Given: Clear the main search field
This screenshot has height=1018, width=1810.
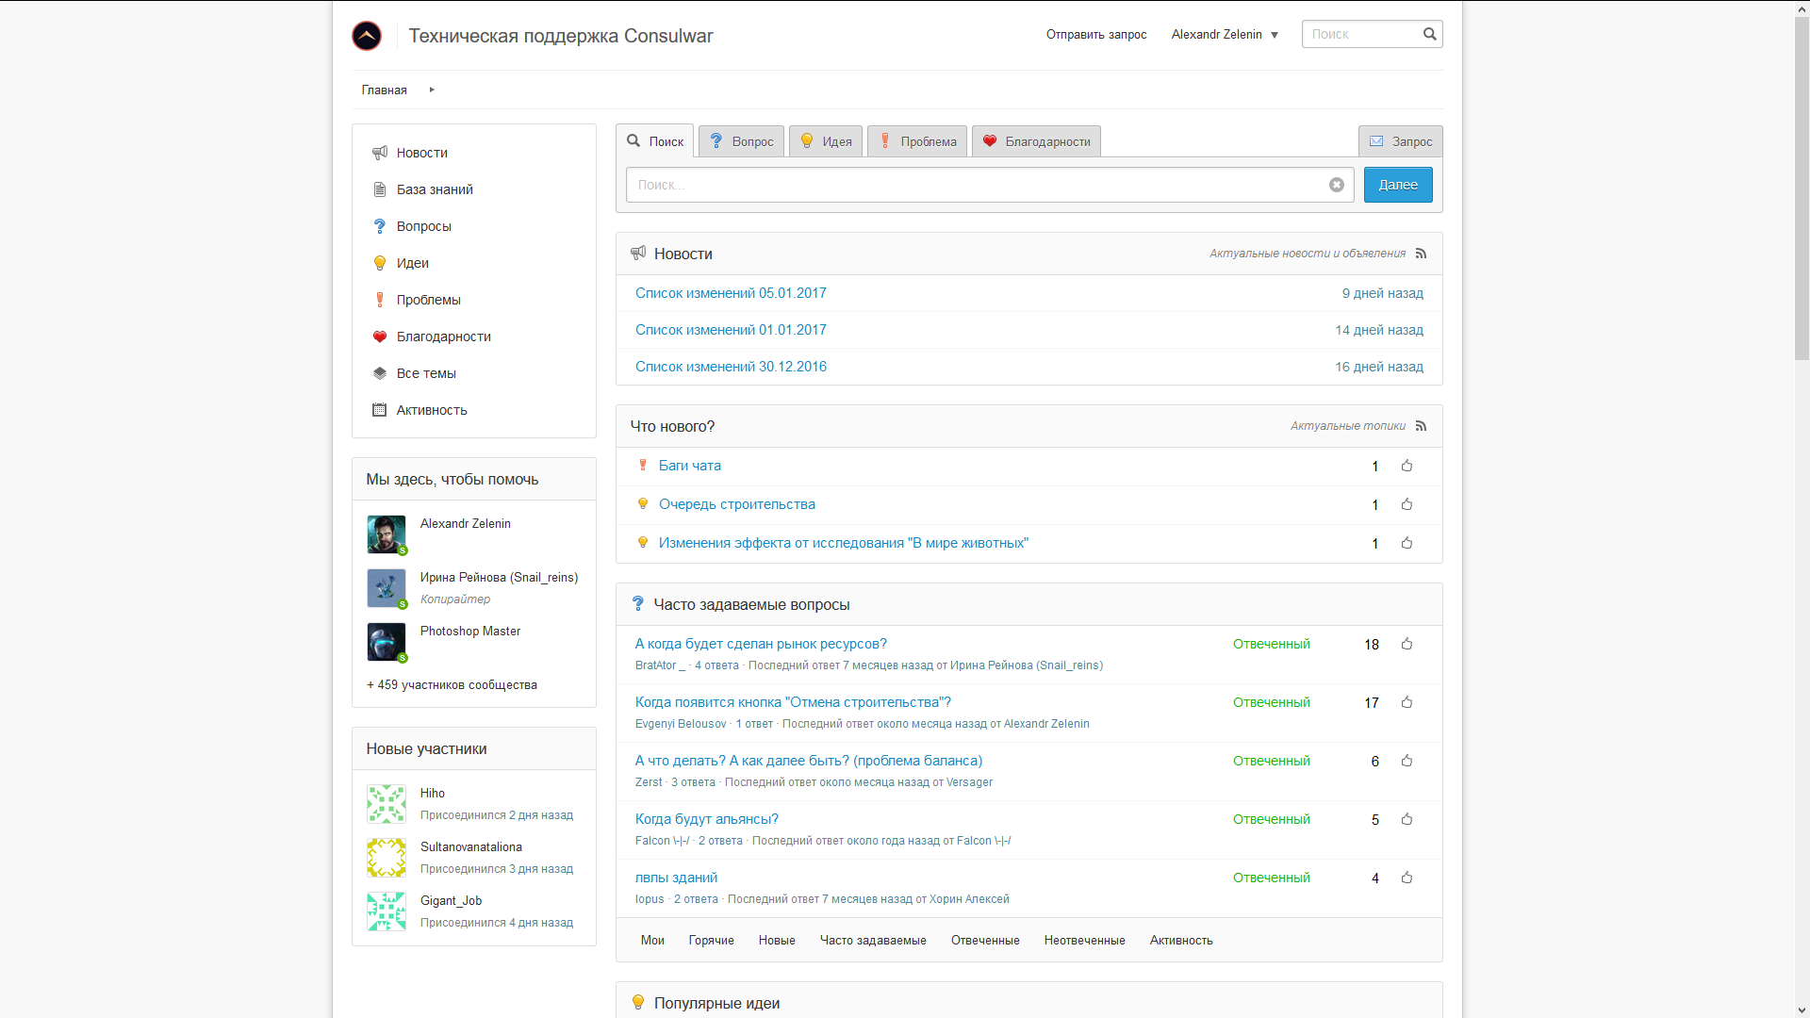Looking at the screenshot, I should click(x=1336, y=185).
